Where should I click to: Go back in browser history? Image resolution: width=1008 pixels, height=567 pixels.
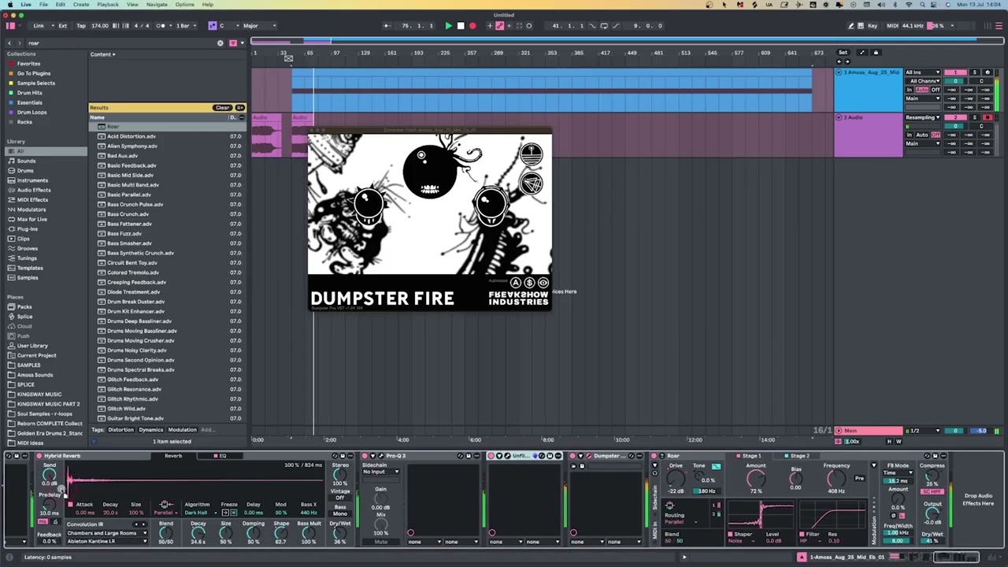pos(9,43)
